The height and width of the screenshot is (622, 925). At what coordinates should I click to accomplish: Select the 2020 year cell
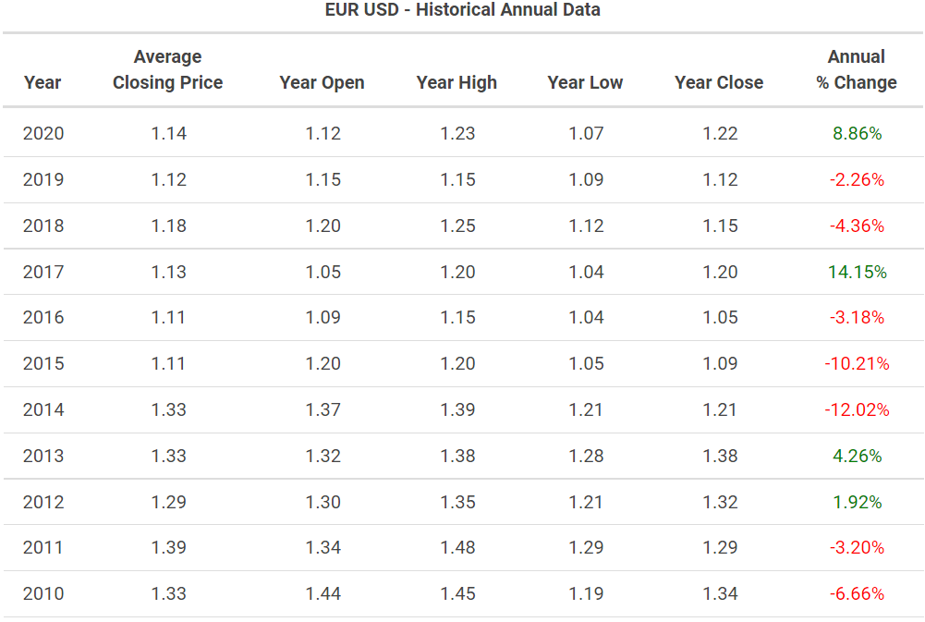pyautogui.click(x=43, y=133)
